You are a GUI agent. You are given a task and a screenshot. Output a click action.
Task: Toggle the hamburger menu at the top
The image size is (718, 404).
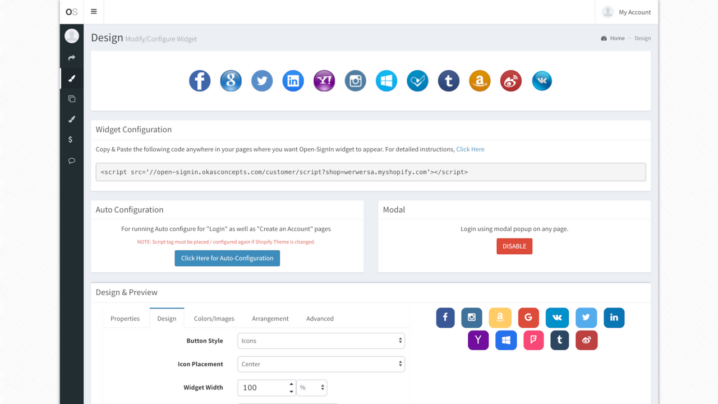[93, 11]
